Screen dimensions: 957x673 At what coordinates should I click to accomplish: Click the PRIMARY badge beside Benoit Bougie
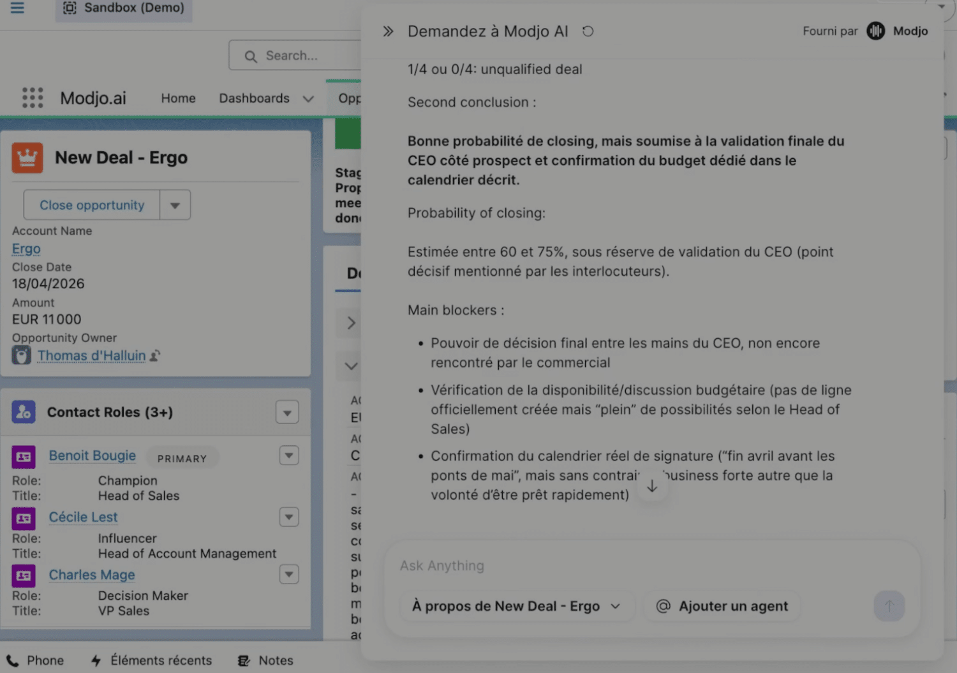pos(182,458)
